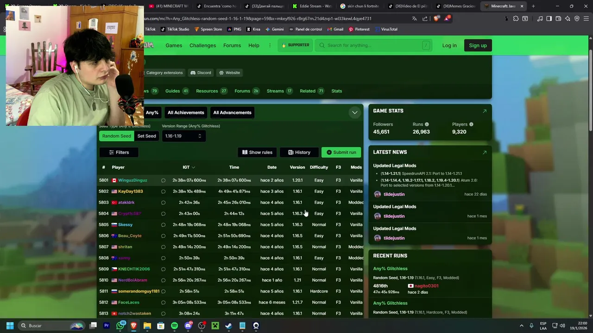Open WinguzDinguz player profile
The height and width of the screenshot is (333, 593).
tap(132, 180)
